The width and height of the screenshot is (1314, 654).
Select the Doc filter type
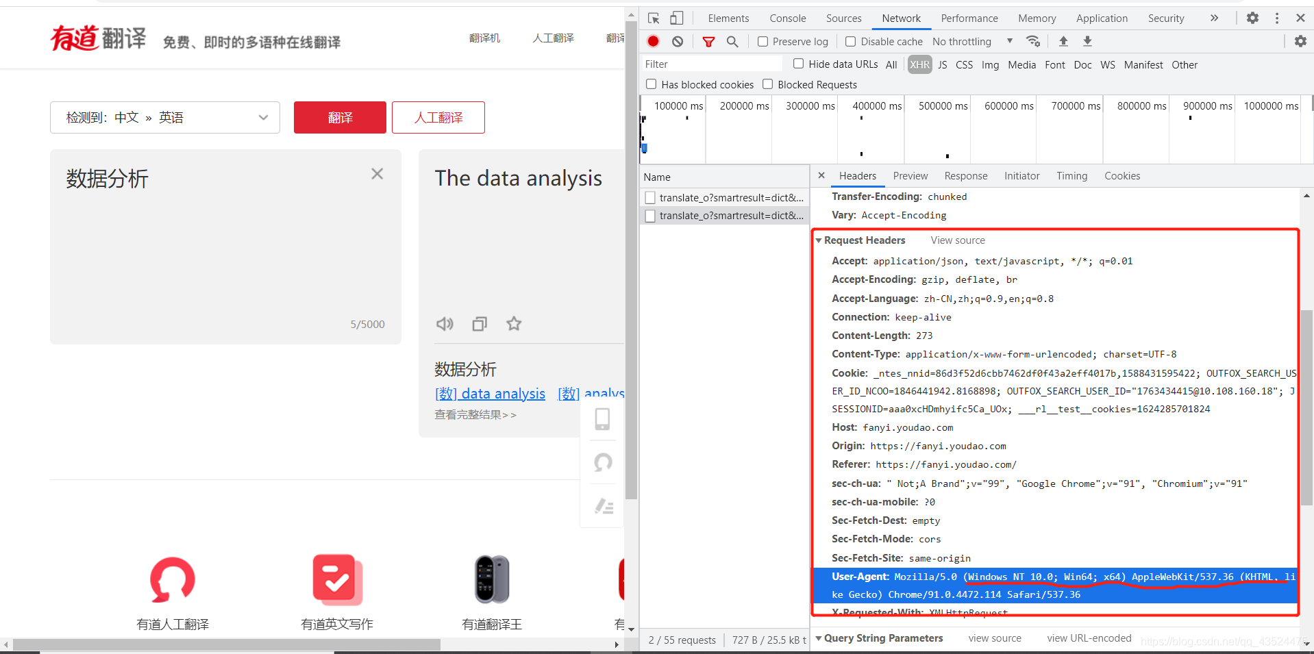point(1082,64)
